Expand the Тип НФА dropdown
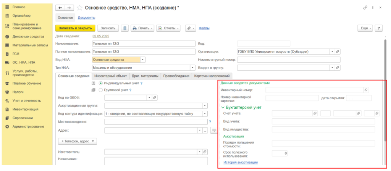Image resolution: width=391 pixels, height=171 pixels. 192,68
